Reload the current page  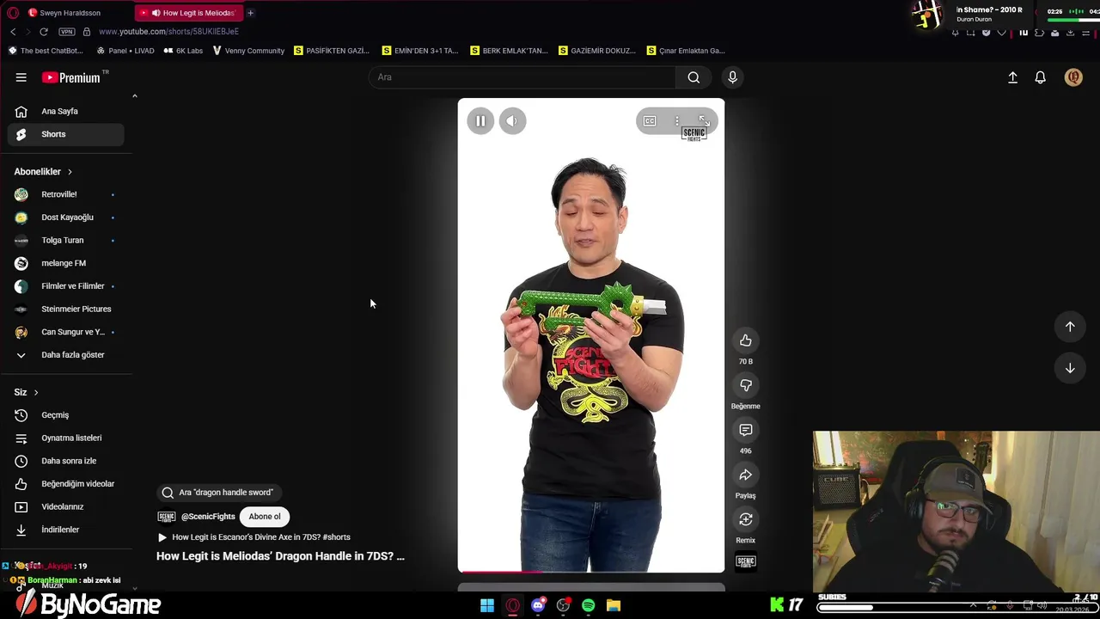(x=44, y=32)
